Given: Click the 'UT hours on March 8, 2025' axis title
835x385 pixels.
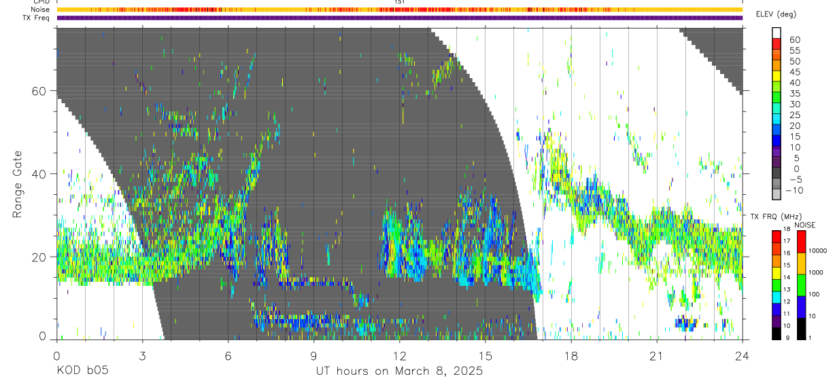Looking at the screenshot, I should 399,371.
